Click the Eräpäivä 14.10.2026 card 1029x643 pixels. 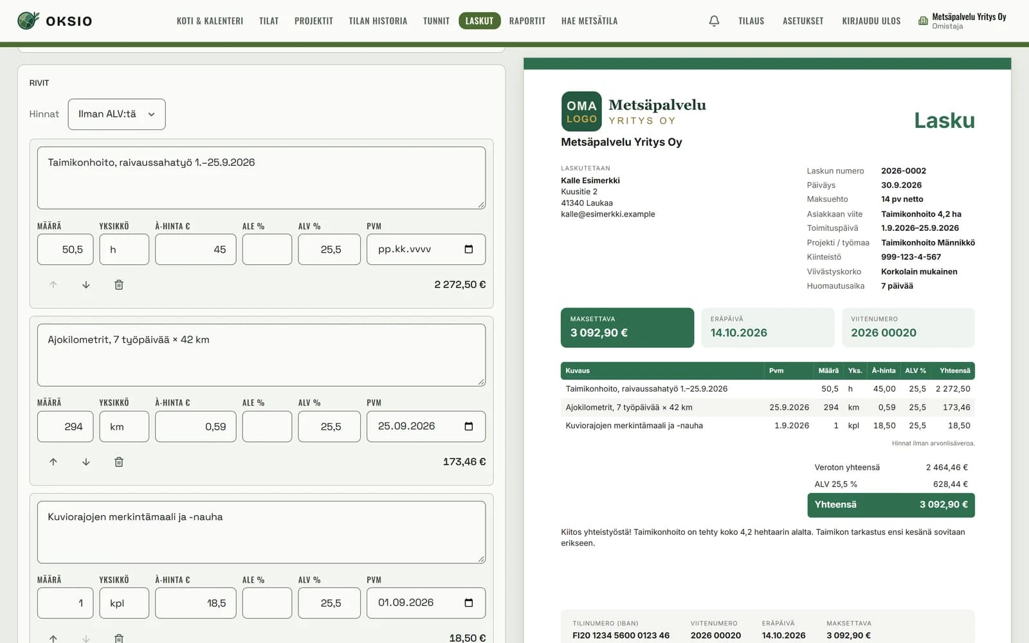coord(767,327)
